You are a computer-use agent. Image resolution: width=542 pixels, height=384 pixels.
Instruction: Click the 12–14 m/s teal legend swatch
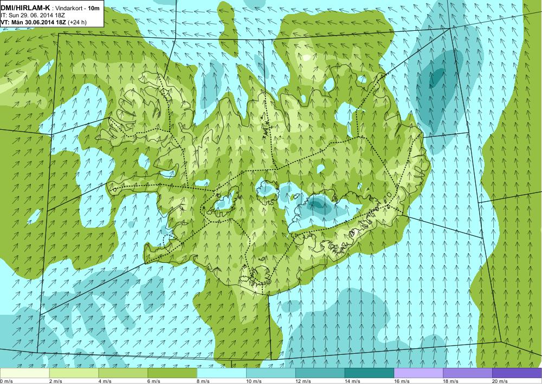click(x=320, y=373)
